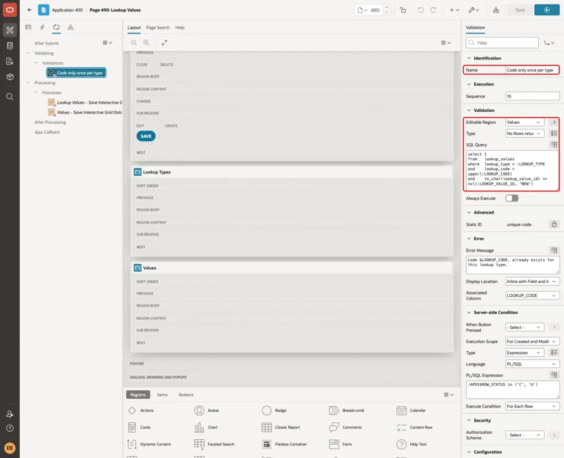564x458 pixels.
Task: Switch to the Page Search tab
Action: coord(158,28)
